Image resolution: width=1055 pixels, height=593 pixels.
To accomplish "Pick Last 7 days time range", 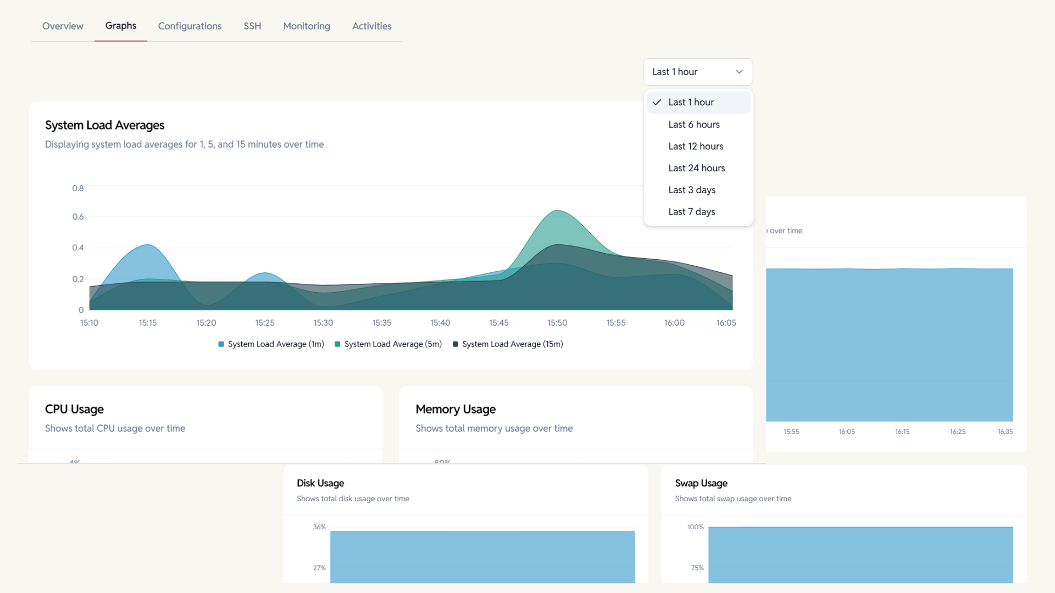I will coord(691,212).
